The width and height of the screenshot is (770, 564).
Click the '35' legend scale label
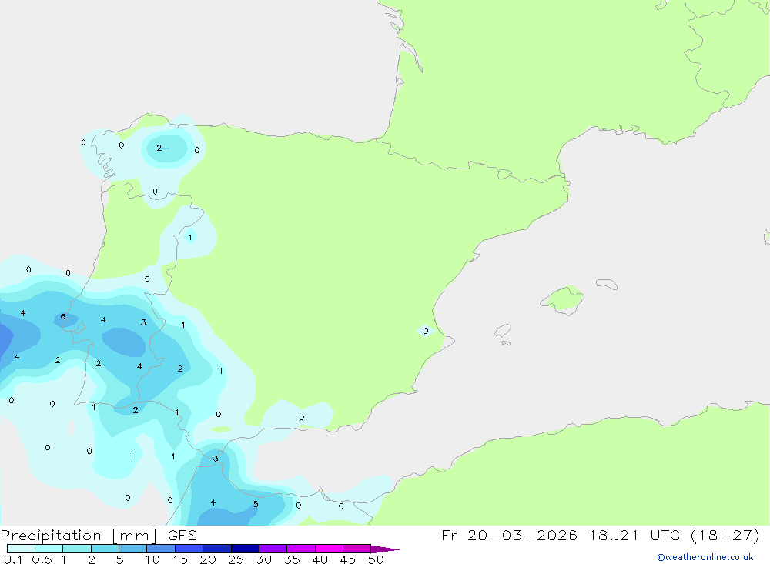tap(292, 559)
